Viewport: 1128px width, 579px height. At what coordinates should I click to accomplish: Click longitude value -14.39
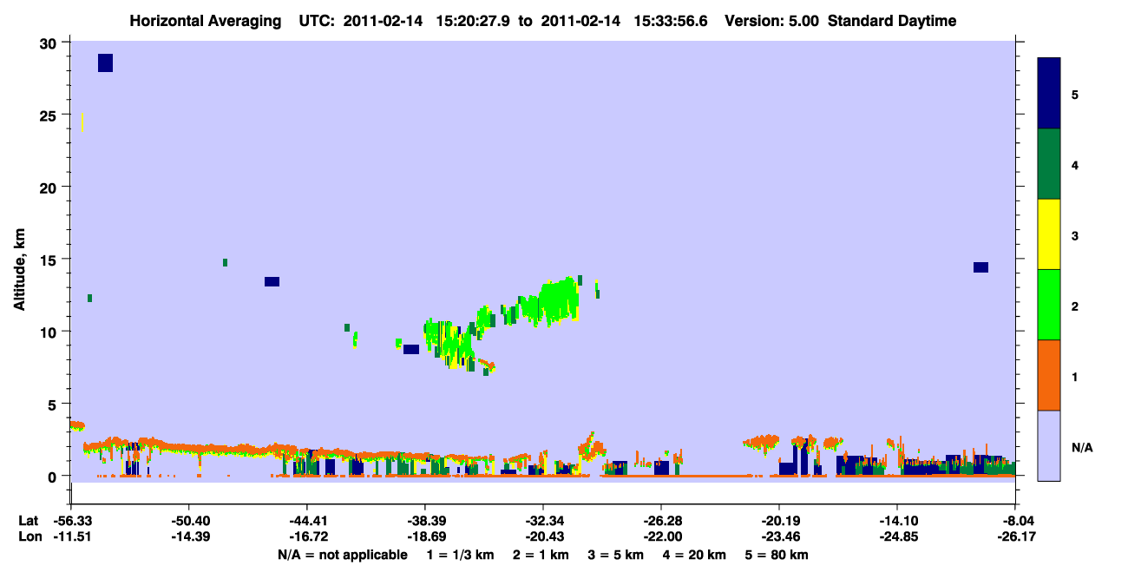(189, 536)
